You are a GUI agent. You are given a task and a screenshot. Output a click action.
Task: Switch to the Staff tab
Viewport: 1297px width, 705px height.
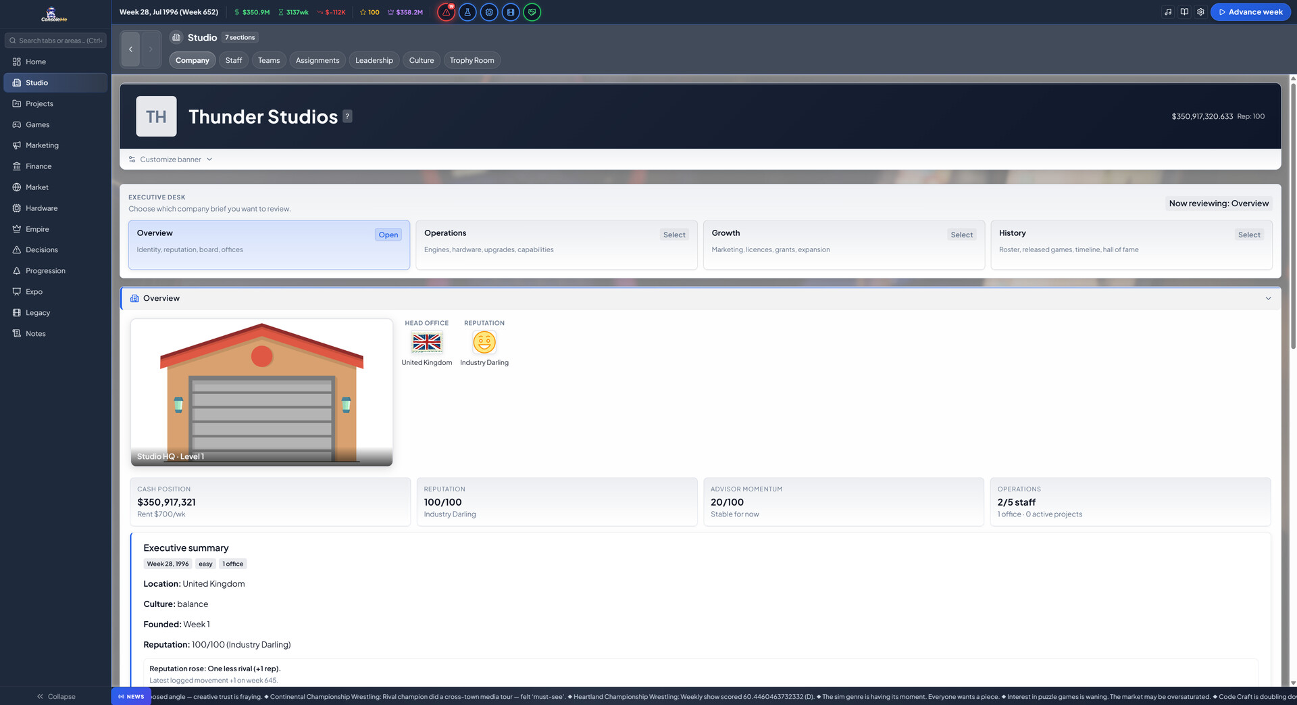coord(234,60)
